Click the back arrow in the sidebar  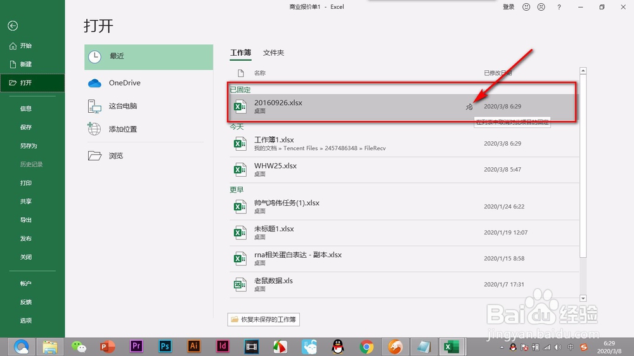[x=13, y=26]
